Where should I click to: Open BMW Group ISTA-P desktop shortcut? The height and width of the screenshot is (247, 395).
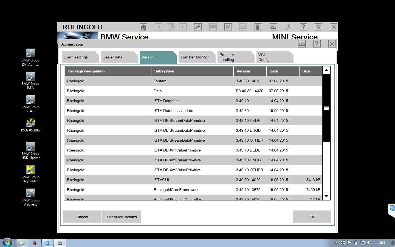coord(30,104)
